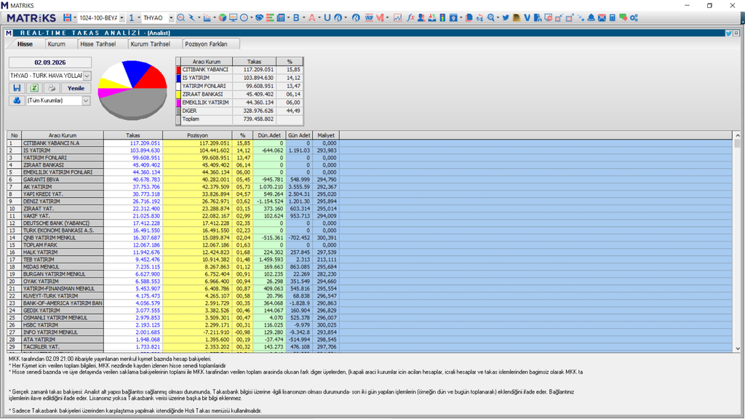Open the fx formula icon

[410, 17]
